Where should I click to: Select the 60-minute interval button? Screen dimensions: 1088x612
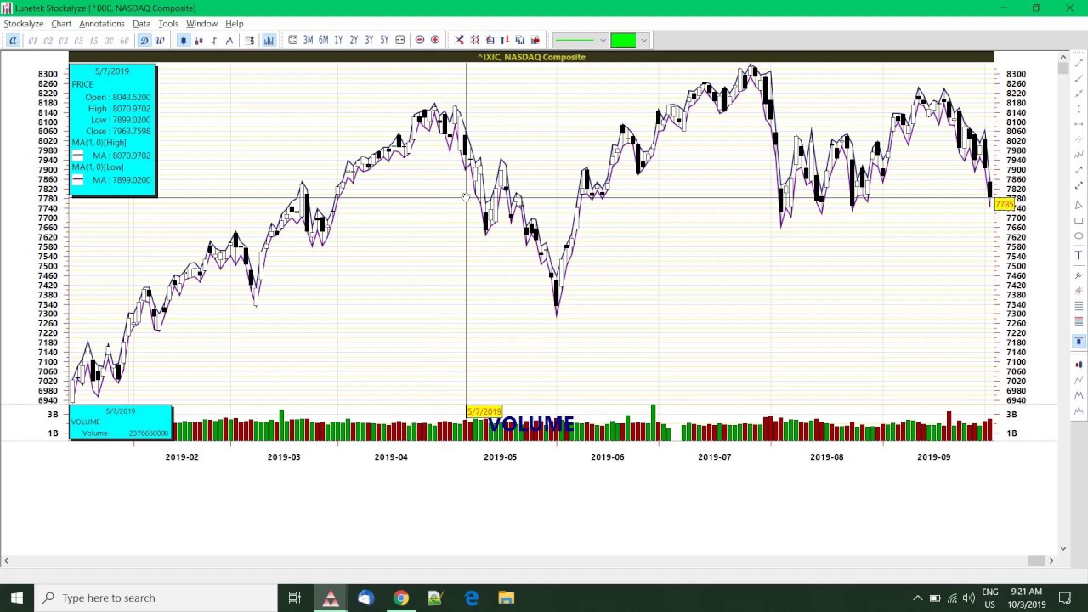[124, 40]
